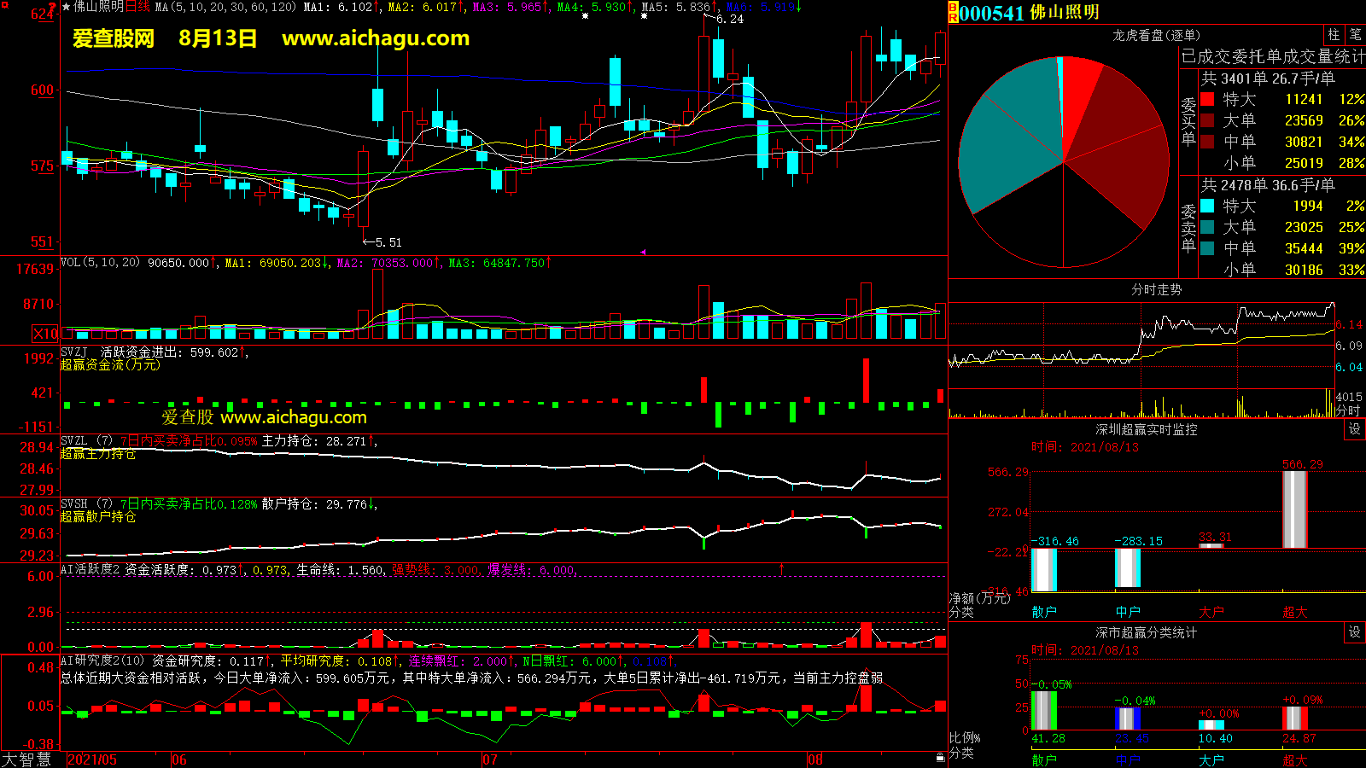
Task: Select the 龙虎看盘(逐单) panel title
Action: (x=1156, y=35)
